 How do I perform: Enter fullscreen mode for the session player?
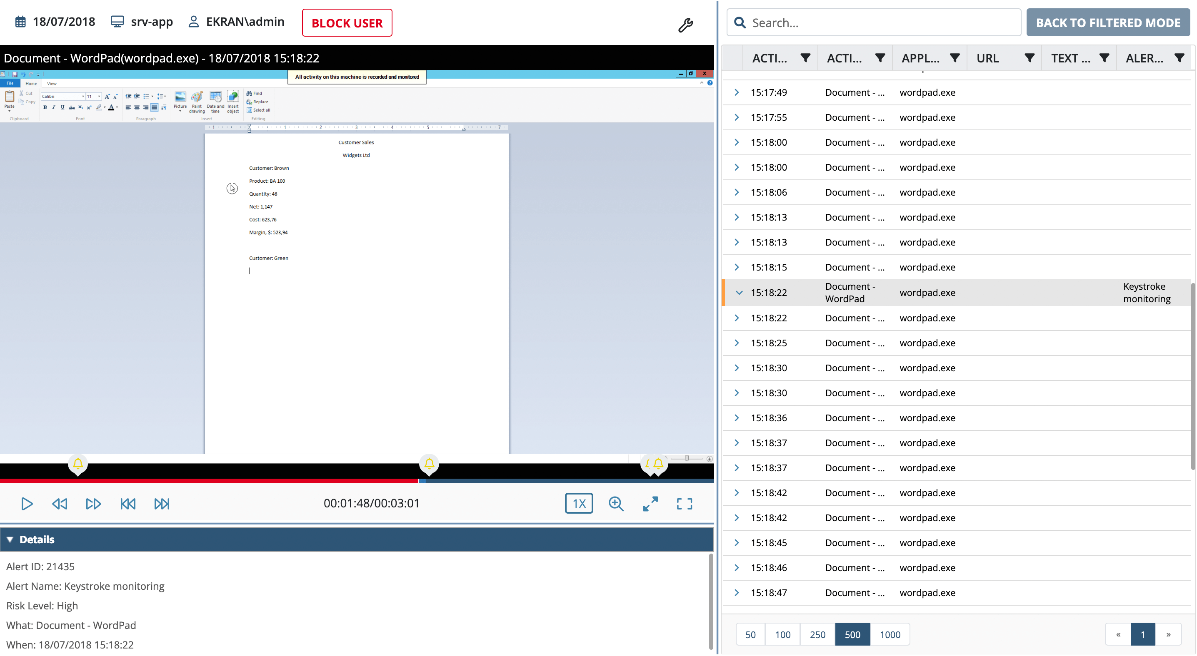(684, 503)
